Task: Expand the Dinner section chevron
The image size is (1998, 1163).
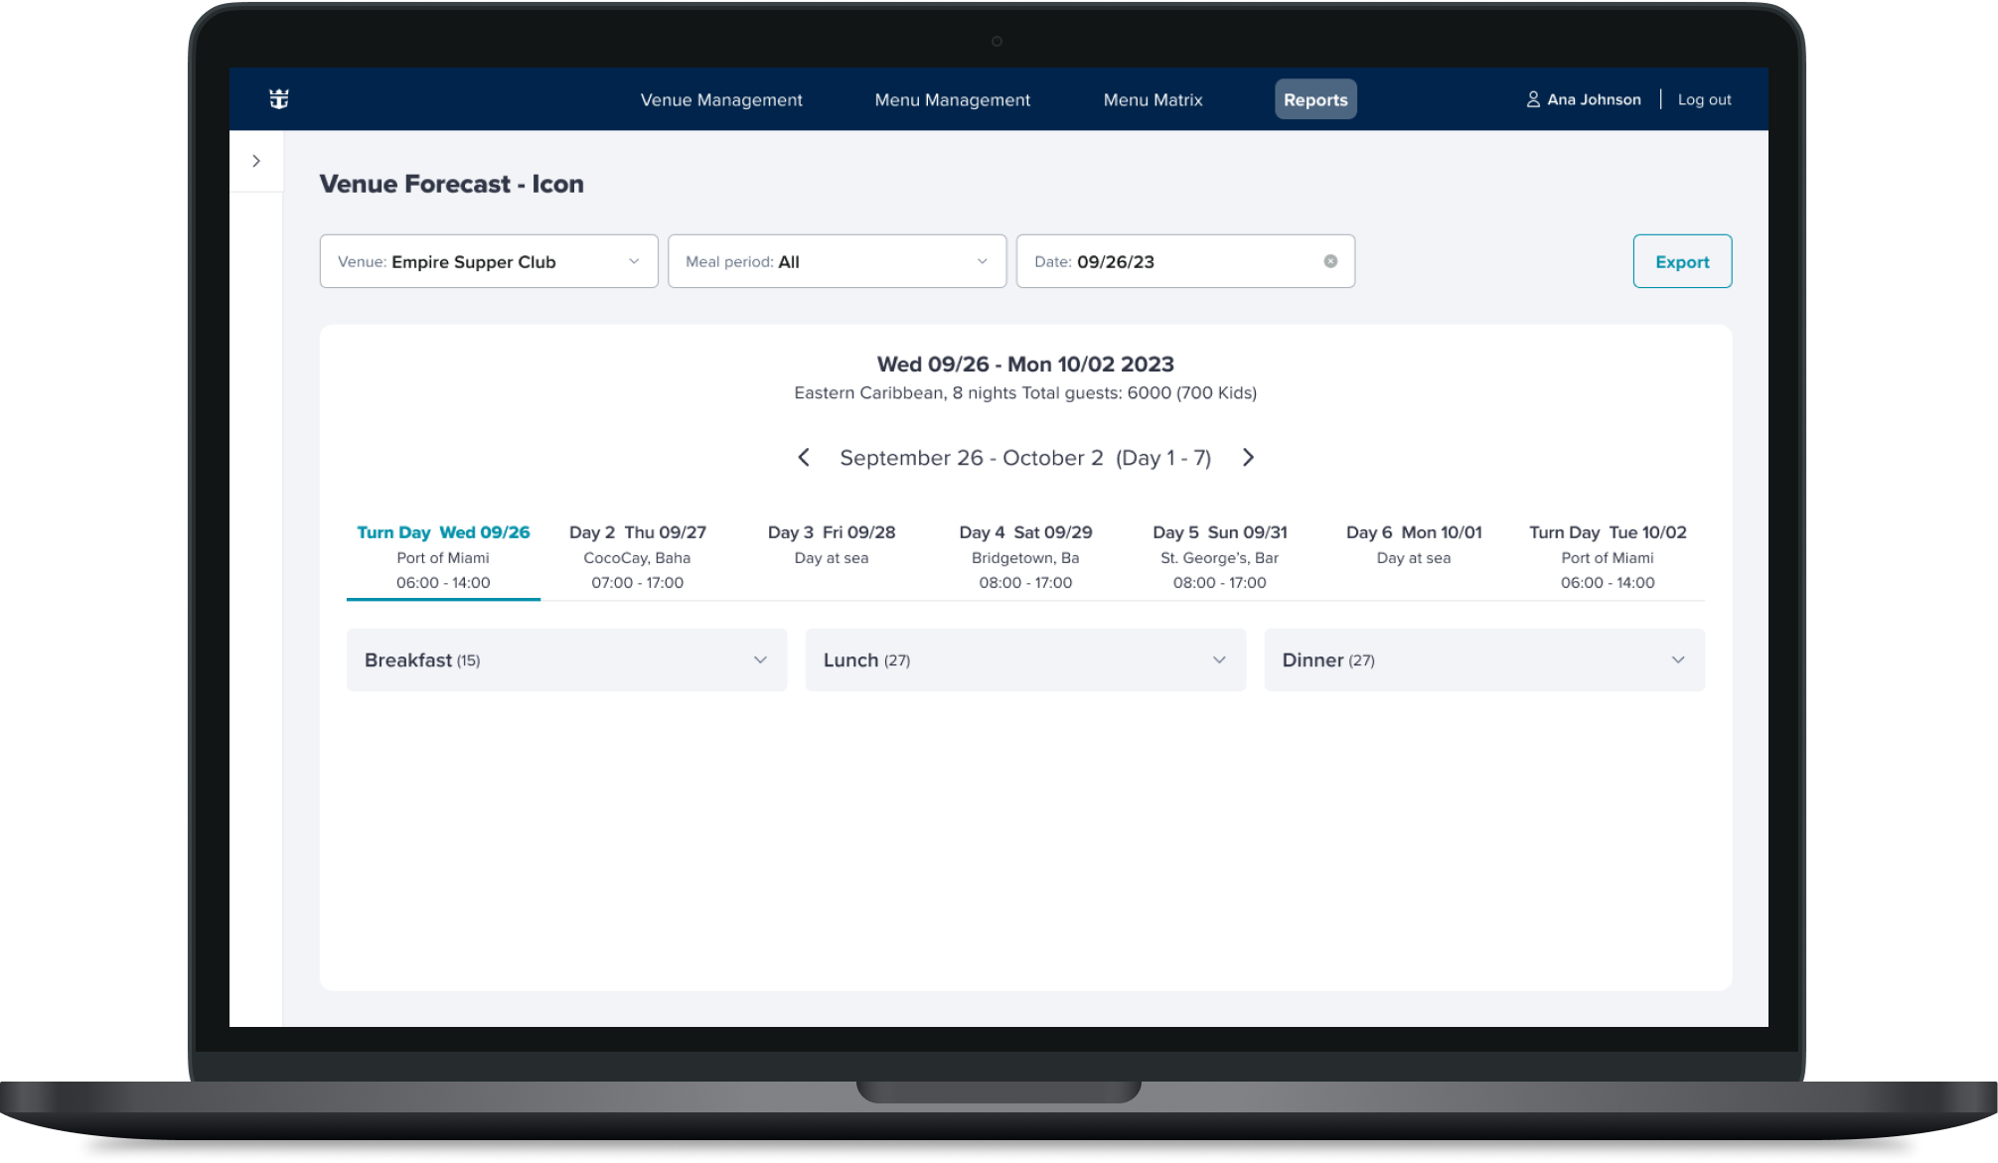Action: [x=1677, y=659]
